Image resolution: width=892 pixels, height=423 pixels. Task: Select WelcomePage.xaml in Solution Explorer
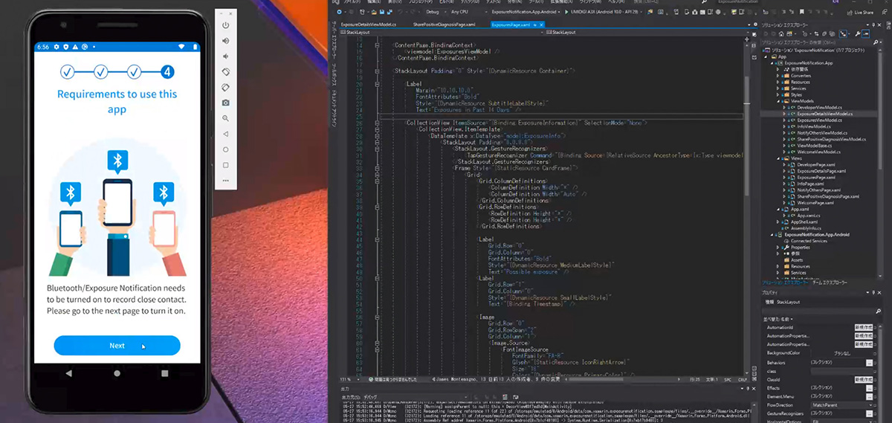815,202
